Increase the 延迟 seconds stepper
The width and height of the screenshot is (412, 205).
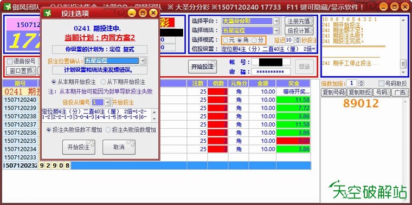[x=298, y=38]
